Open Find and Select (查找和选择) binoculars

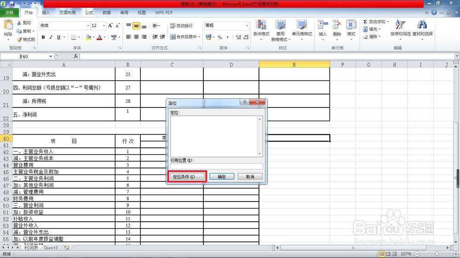422,29
